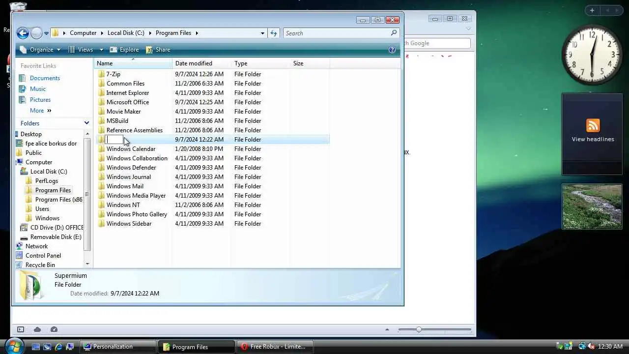Image resolution: width=629 pixels, height=354 pixels.
Task: Open Help with the question mark icon
Action: click(392, 50)
